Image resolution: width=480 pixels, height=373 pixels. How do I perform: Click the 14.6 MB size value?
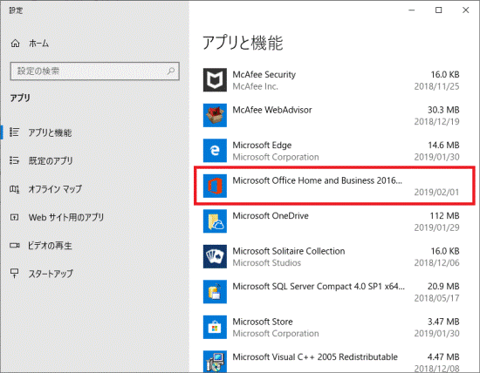coord(443,145)
